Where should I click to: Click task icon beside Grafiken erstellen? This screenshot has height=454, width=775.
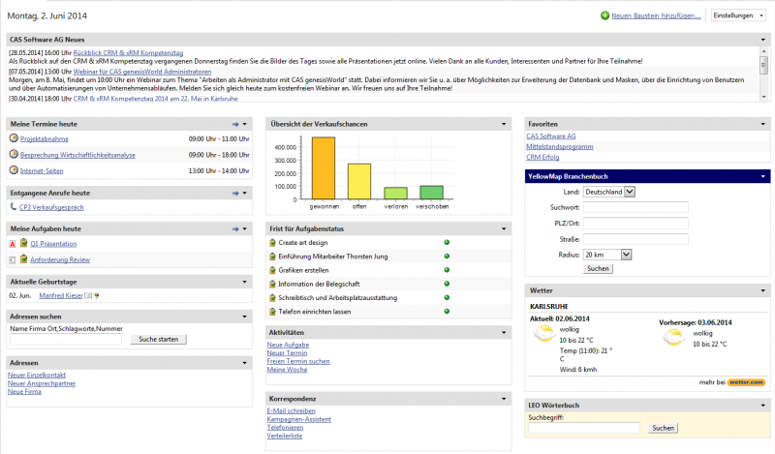pyautogui.click(x=272, y=270)
